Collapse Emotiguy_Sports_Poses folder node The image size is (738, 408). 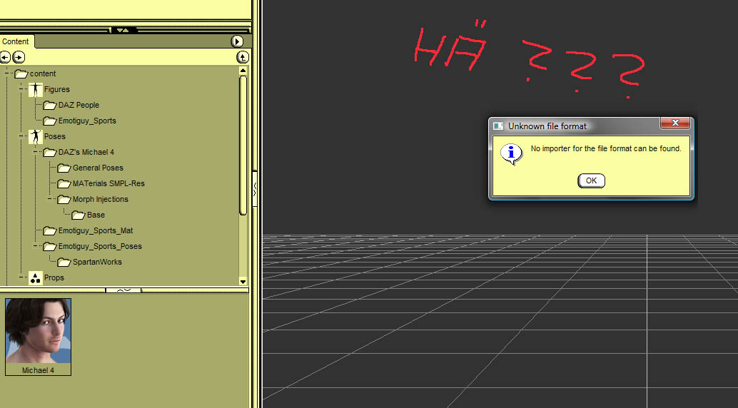35,246
